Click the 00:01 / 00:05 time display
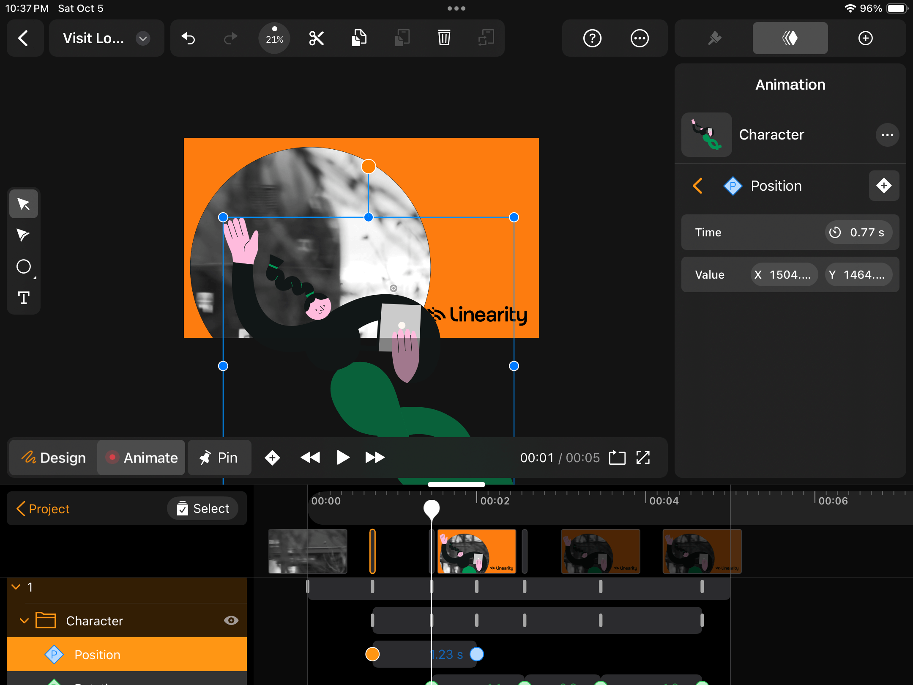Viewport: 913px width, 685px height. click(x=560, y=458)
